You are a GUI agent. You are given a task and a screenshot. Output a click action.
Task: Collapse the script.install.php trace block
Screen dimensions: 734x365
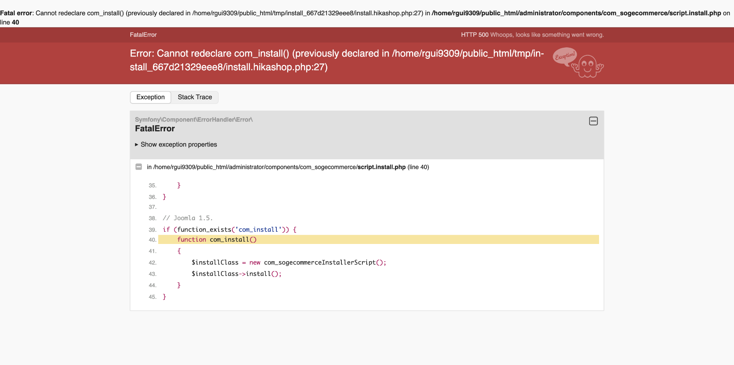pos(139,167)
